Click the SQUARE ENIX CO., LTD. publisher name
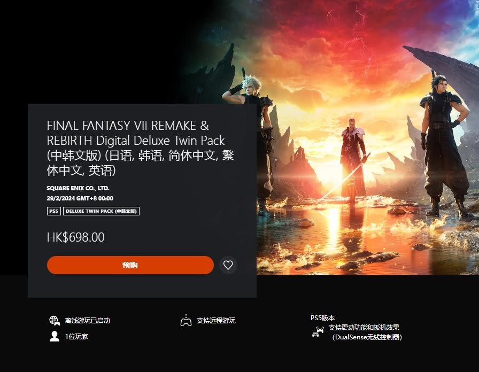 coord(78,188)
